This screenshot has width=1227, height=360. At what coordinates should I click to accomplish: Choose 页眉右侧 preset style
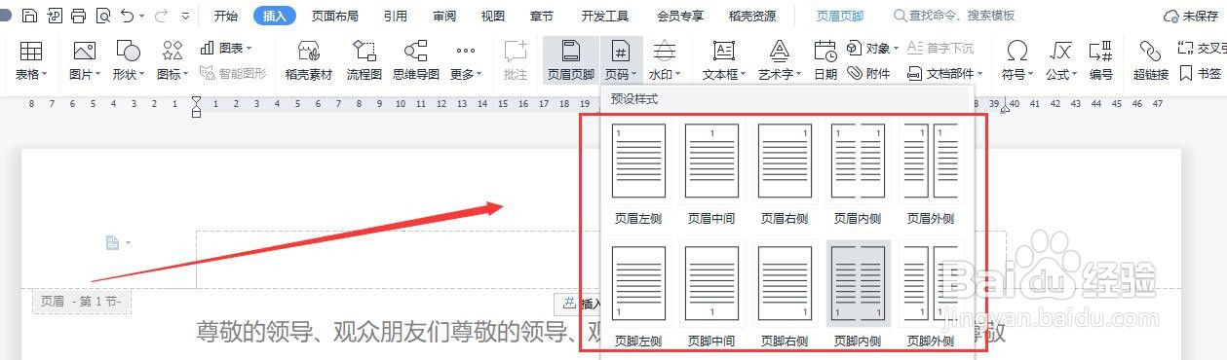(785, 173)
